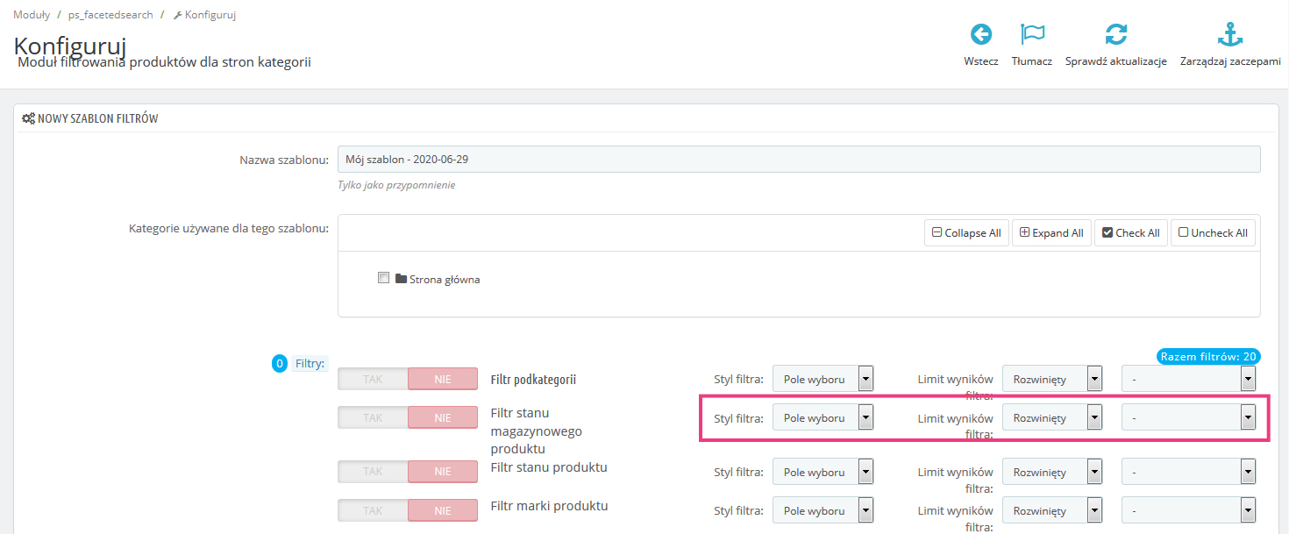Open Rozwinięty dropdown for Filtr stanu produktu

pyautogui.click(x=1052, y=472)
